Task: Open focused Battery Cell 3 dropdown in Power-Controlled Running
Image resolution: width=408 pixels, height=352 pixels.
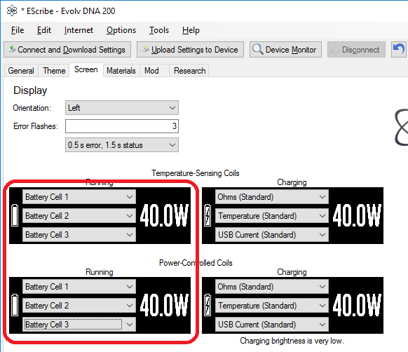Action: [79, 325]
